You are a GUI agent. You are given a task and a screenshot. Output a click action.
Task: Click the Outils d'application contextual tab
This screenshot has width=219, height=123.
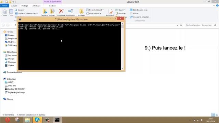[x=52, y=2]
